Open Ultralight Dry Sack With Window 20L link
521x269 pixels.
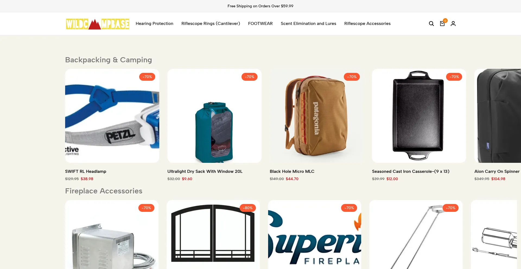coord(205,171)
